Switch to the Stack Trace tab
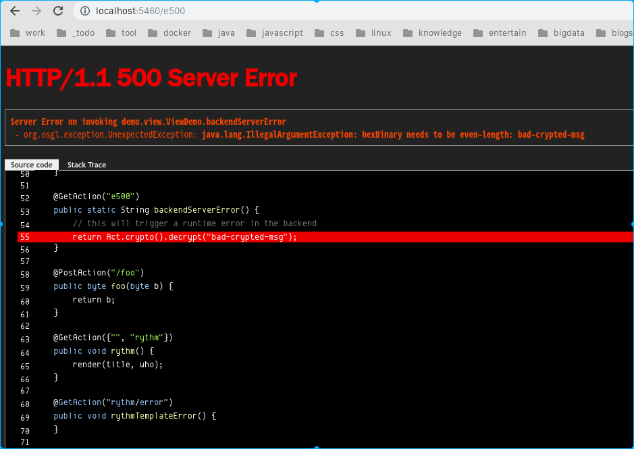Image resolution: width=634 pixels, height=449 pixels. (86, 165)
